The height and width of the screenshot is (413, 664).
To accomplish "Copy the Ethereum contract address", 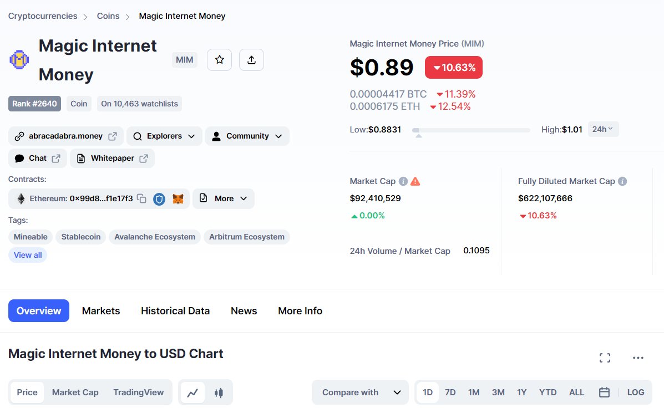I will (142, 198).
